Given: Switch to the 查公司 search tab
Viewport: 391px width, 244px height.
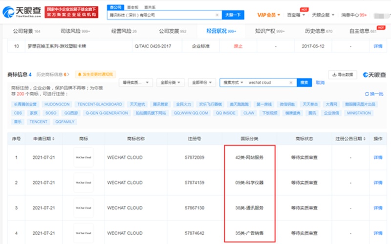Looking at the screenshot, I should 115,7.
